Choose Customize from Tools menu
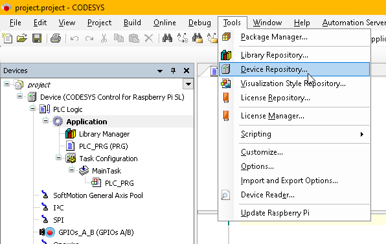The height and width of the screenshot is (244, 386). click(x=294, y=152)
